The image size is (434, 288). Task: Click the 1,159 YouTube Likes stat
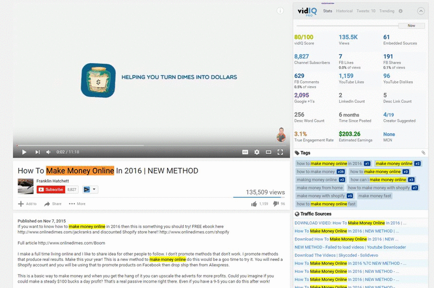pyautogui.click(x=351, y=78)
